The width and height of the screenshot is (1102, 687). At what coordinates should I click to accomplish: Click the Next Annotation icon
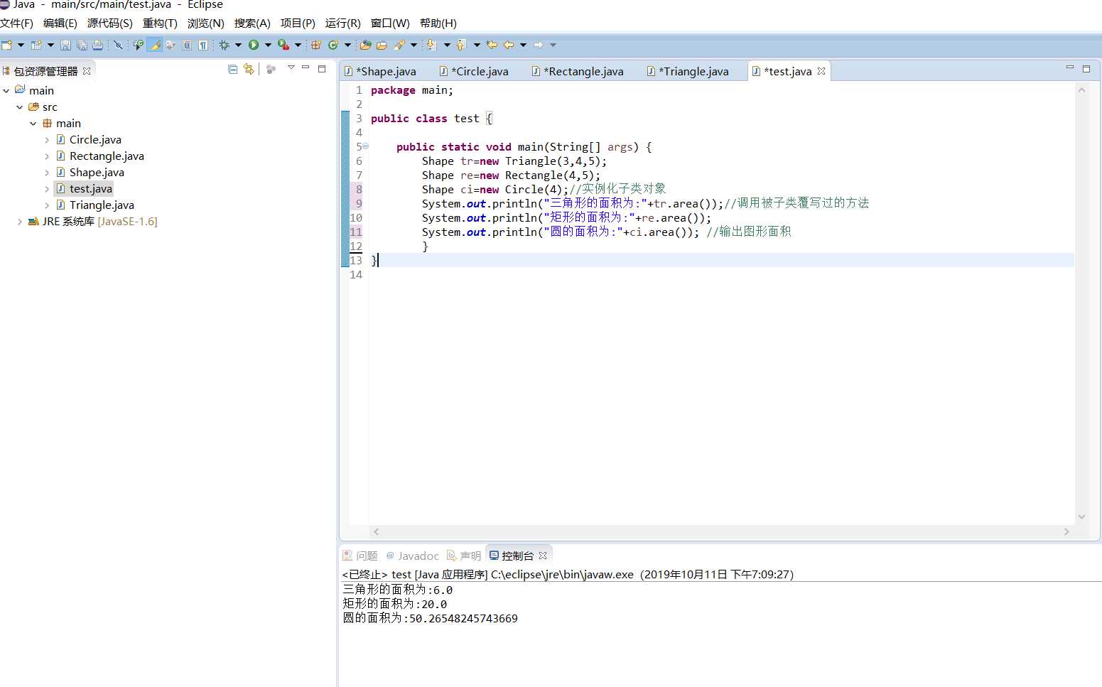431,45
